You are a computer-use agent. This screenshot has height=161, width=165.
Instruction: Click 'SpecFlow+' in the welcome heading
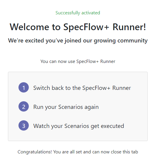86,27
